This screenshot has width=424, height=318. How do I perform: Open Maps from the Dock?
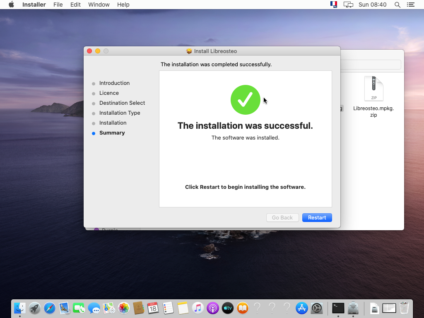[x=109, y=308]
